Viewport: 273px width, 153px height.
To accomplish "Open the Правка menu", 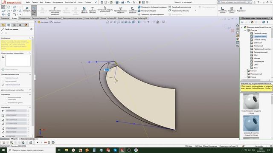I will 35,2.
